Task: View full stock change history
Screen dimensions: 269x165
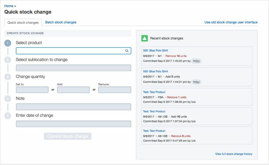Action: 234,154
